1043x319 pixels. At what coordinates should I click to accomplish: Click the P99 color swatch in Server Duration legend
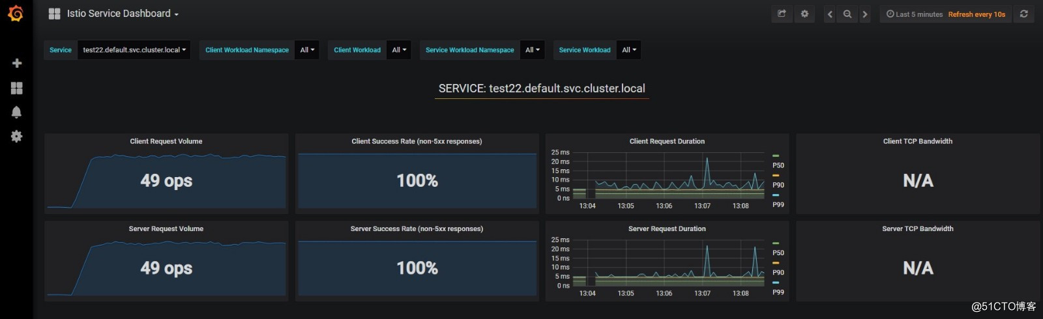(776, 283)
